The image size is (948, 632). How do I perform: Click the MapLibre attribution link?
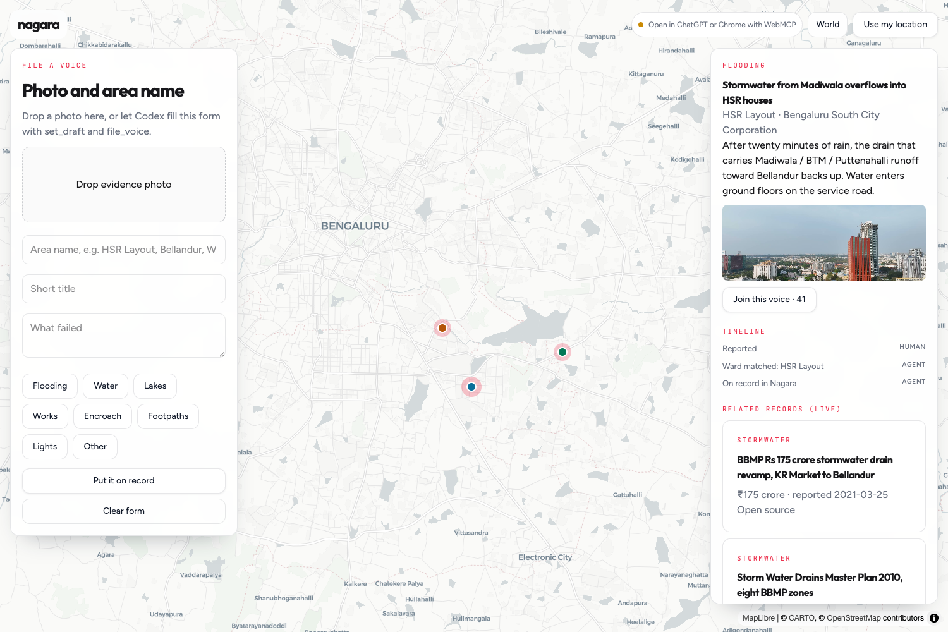coord(758,618)
